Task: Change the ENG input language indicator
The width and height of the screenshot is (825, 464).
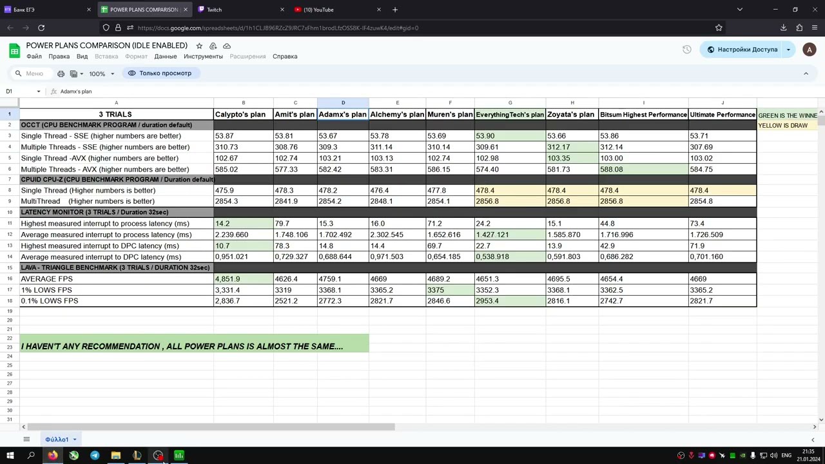Action: (786, 456)
